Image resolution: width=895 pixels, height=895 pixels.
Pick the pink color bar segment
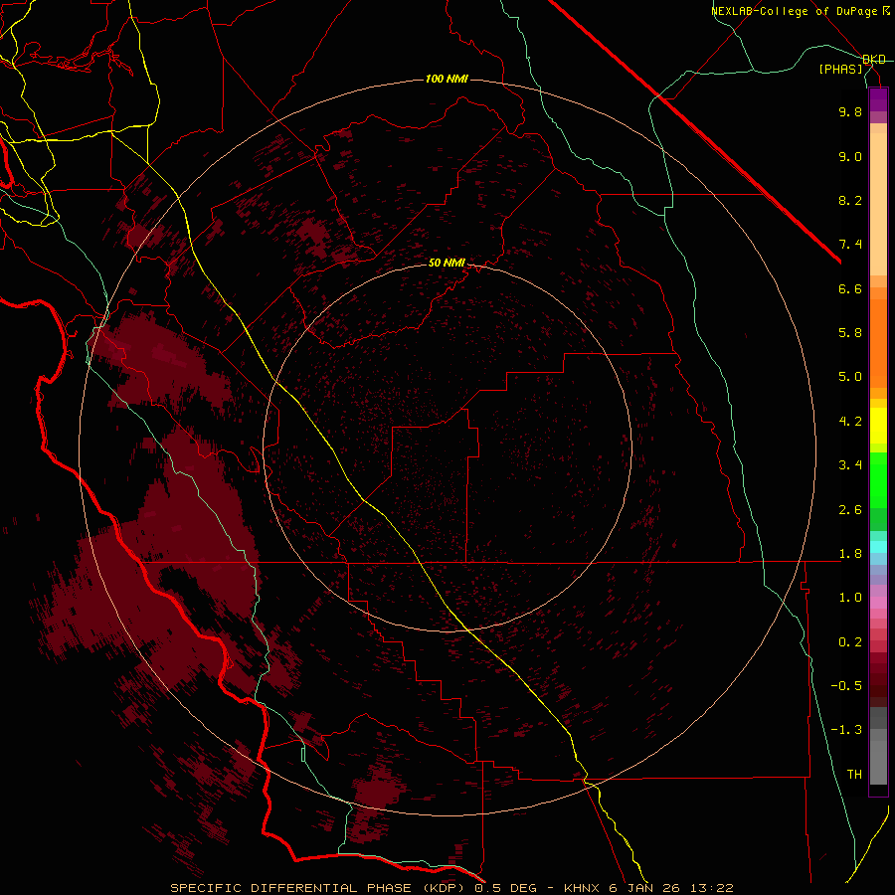(878, 603)
